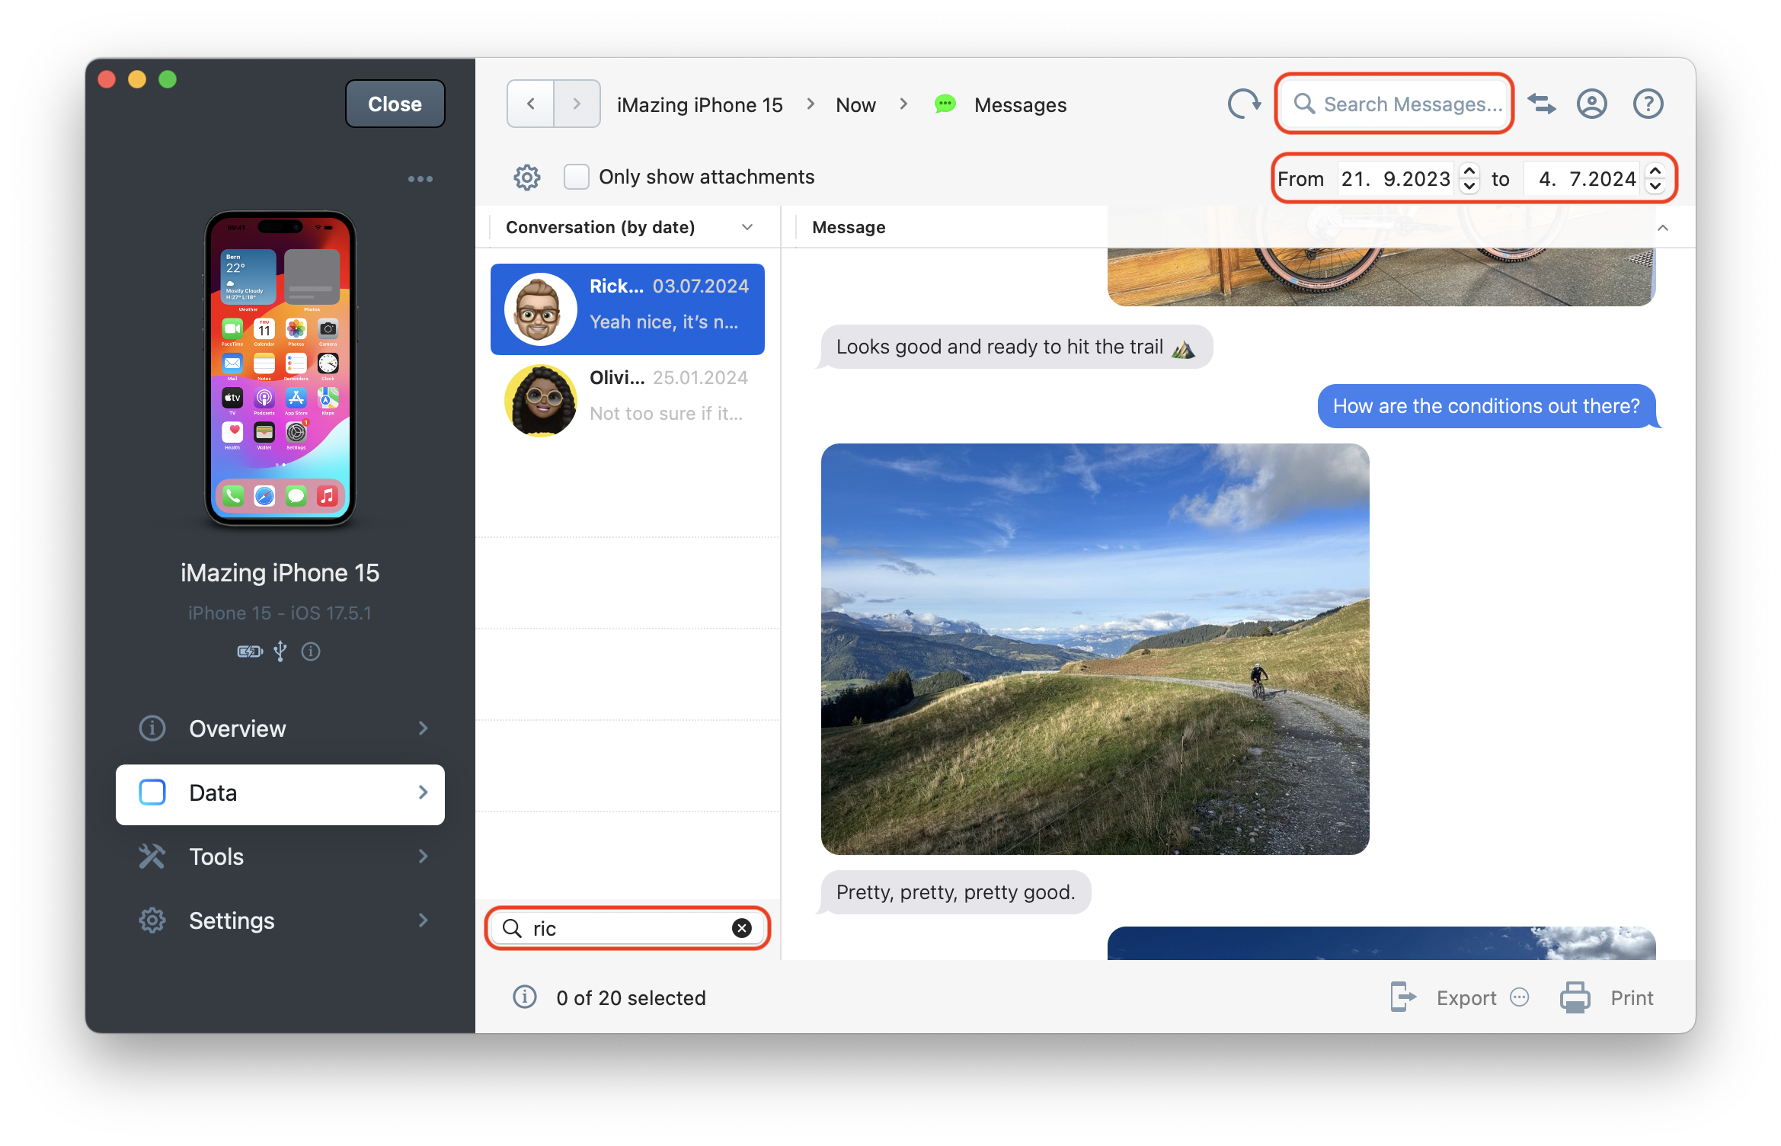Click the to date field 4.7.2024
This screenshot has width=1781, height=1146.
click(1581, 179)
